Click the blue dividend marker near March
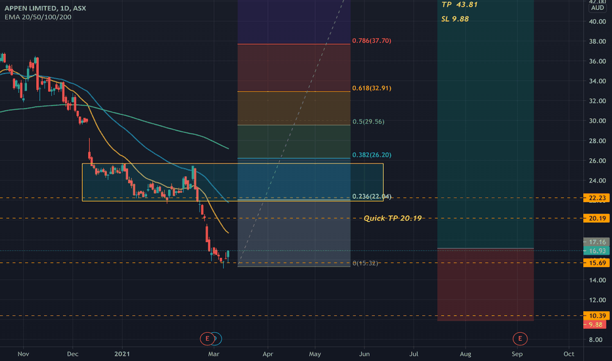612x361 pixels. coord(217,339)
